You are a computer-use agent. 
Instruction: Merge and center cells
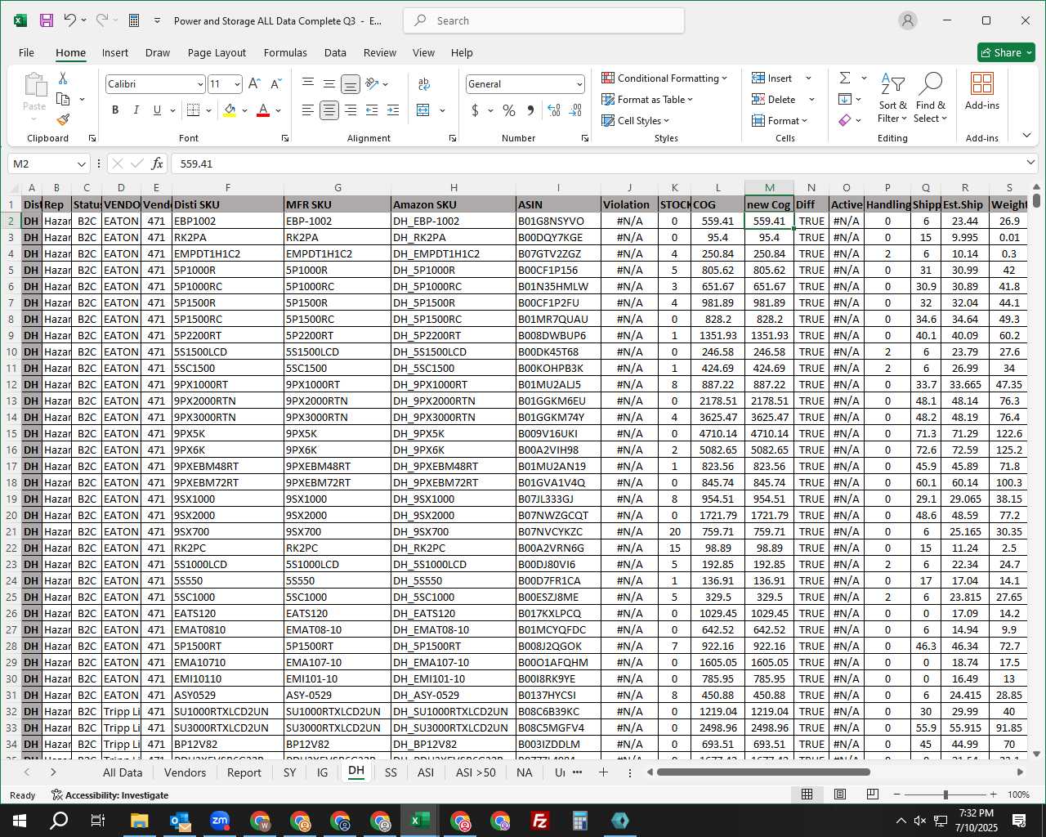[x=423, y=110]
